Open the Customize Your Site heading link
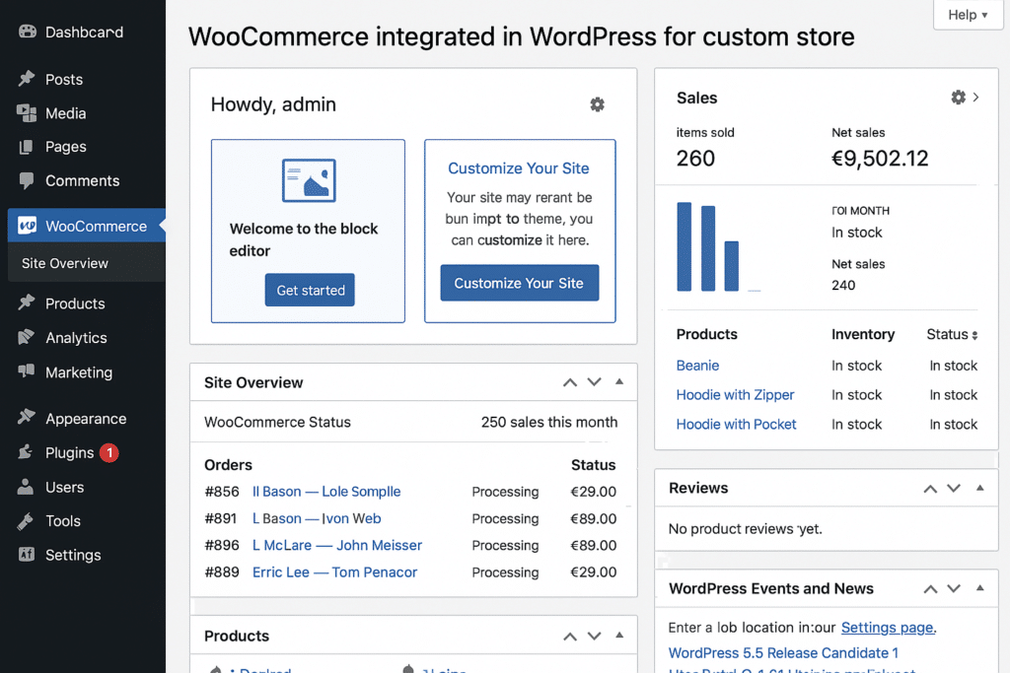Viewport: 1010px width, 673px height. click(x=519, y=168)
